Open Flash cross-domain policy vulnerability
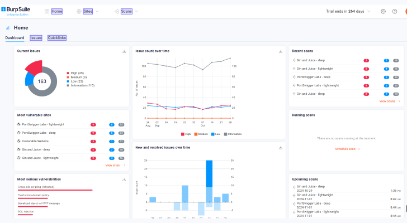The width and height of the screenshot is (407, 223). click(x=34, y=195)
